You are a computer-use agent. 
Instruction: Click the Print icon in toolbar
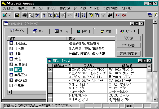coord(25,15)
